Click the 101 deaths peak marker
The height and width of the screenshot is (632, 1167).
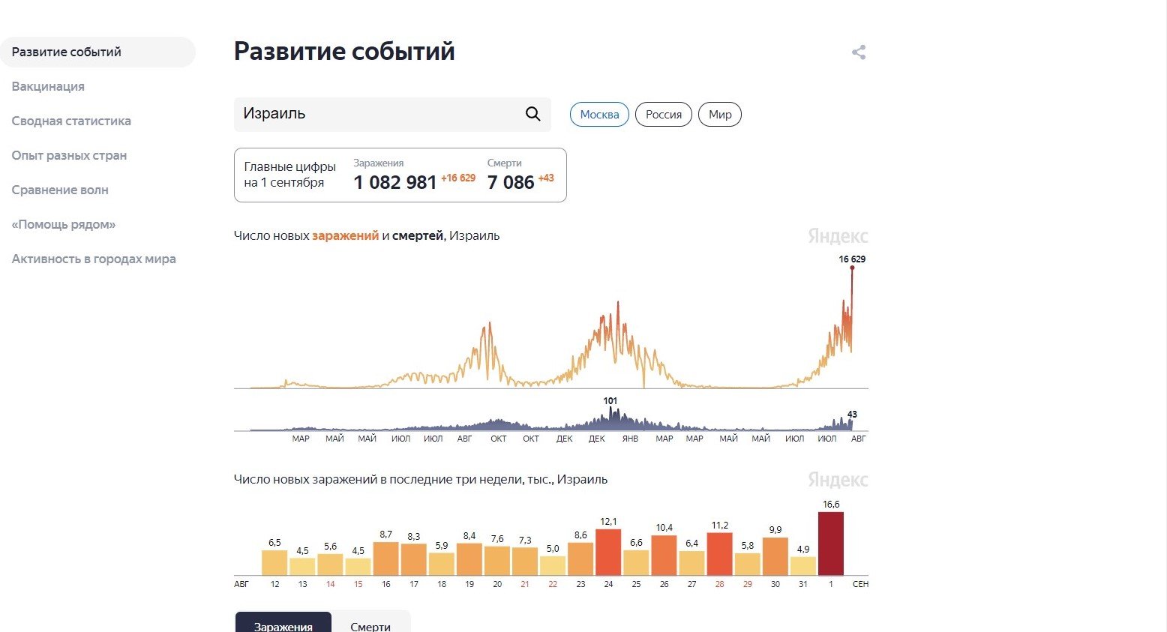[610, 409]
